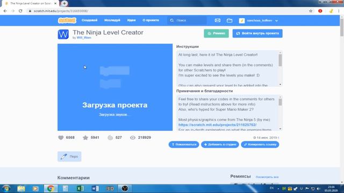The image size is (344, 193).
Task: Click Добавить в студию button
Action: (220, 144)
